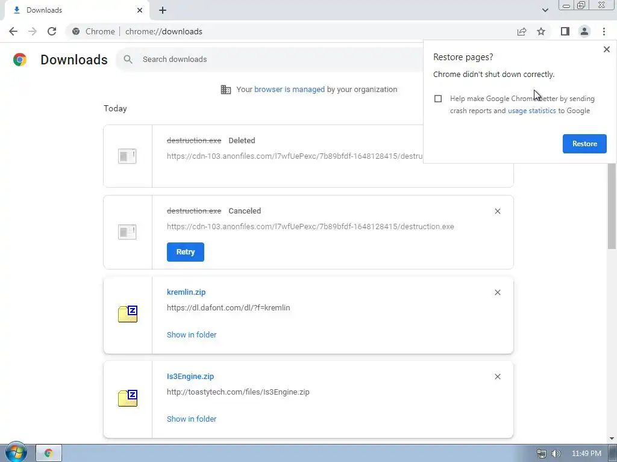This screenshot has height=462, width=617.
Task: Click the Chrome logo beside Downloads
Action: click(20, 60)
